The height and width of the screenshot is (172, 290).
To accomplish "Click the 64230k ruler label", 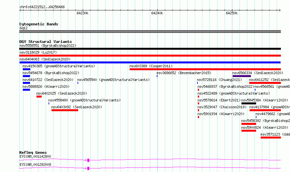I will (82, 13).
